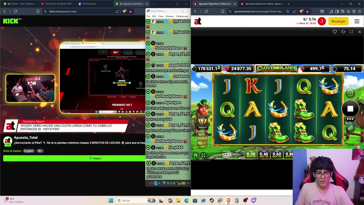The height and width of the screenshot is (205, 364).
Task: Open the zoom magnifier in apuestatotal address bar
Action: (288, 11)
